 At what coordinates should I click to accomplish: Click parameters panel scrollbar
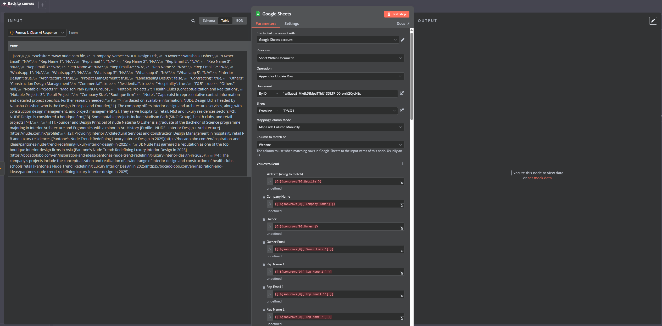coord(411,76)
